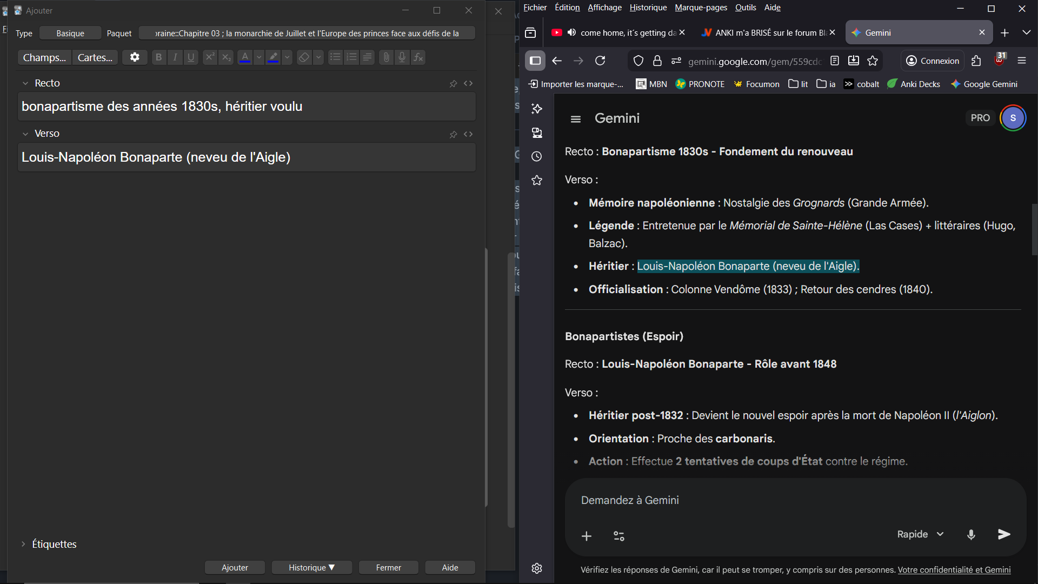Open HTML editor for Verso field
Viewport: 1038px width, 584px height.
[468, 134]
